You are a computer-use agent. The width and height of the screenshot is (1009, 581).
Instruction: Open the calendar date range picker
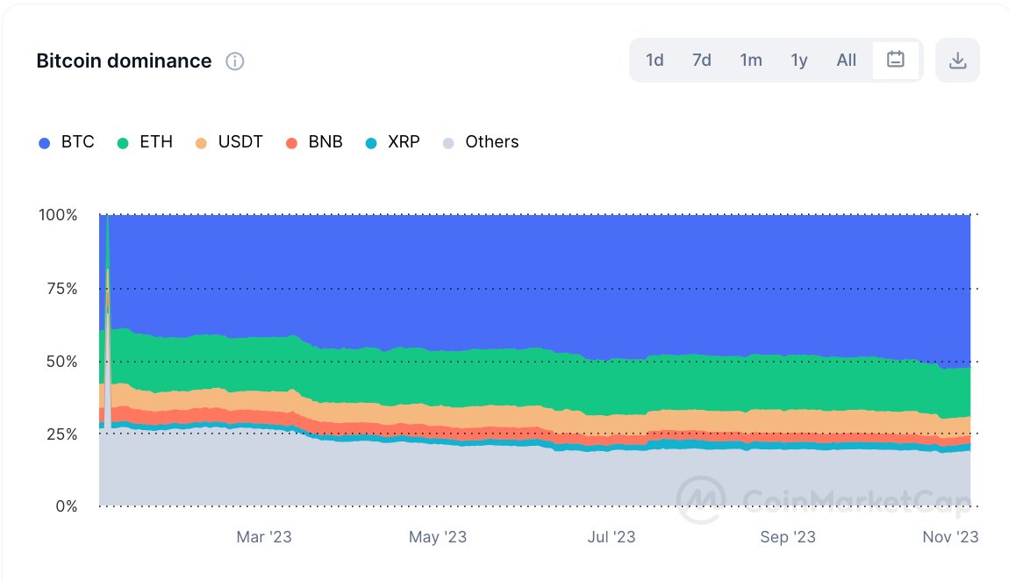point(895,60)
